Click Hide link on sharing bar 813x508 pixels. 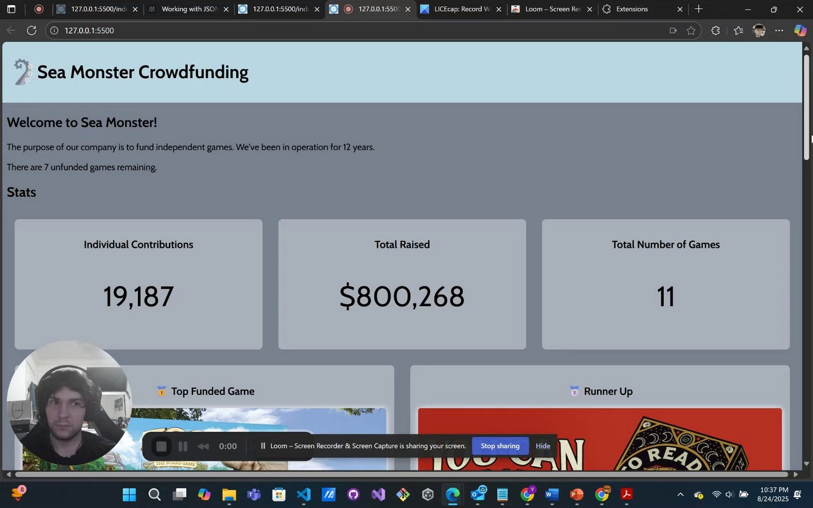(x=542, y=446)
